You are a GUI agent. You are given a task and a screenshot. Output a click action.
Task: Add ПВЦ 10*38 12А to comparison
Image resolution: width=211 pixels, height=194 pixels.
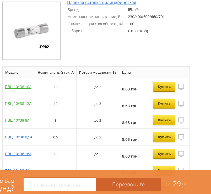tap(181, 104)
